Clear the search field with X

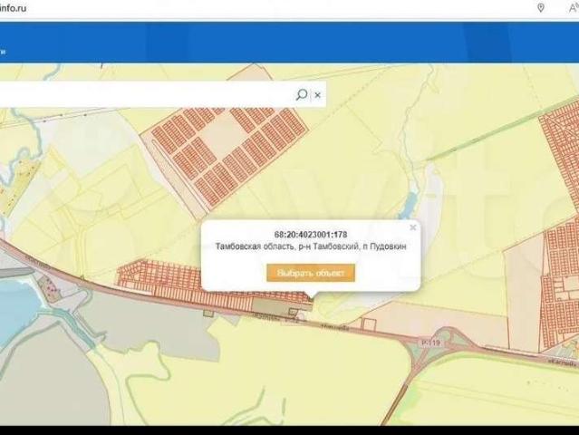317,95
